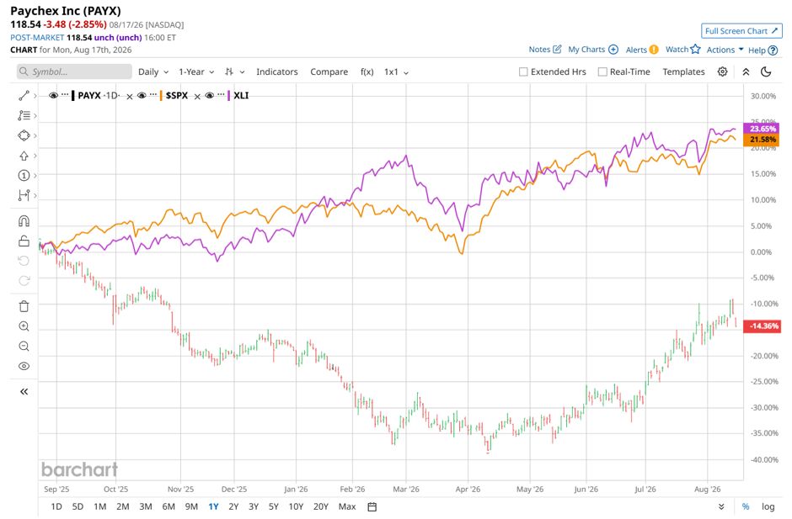
Task: Toggle magnet snap mode
Action: [x=24, y=221]
